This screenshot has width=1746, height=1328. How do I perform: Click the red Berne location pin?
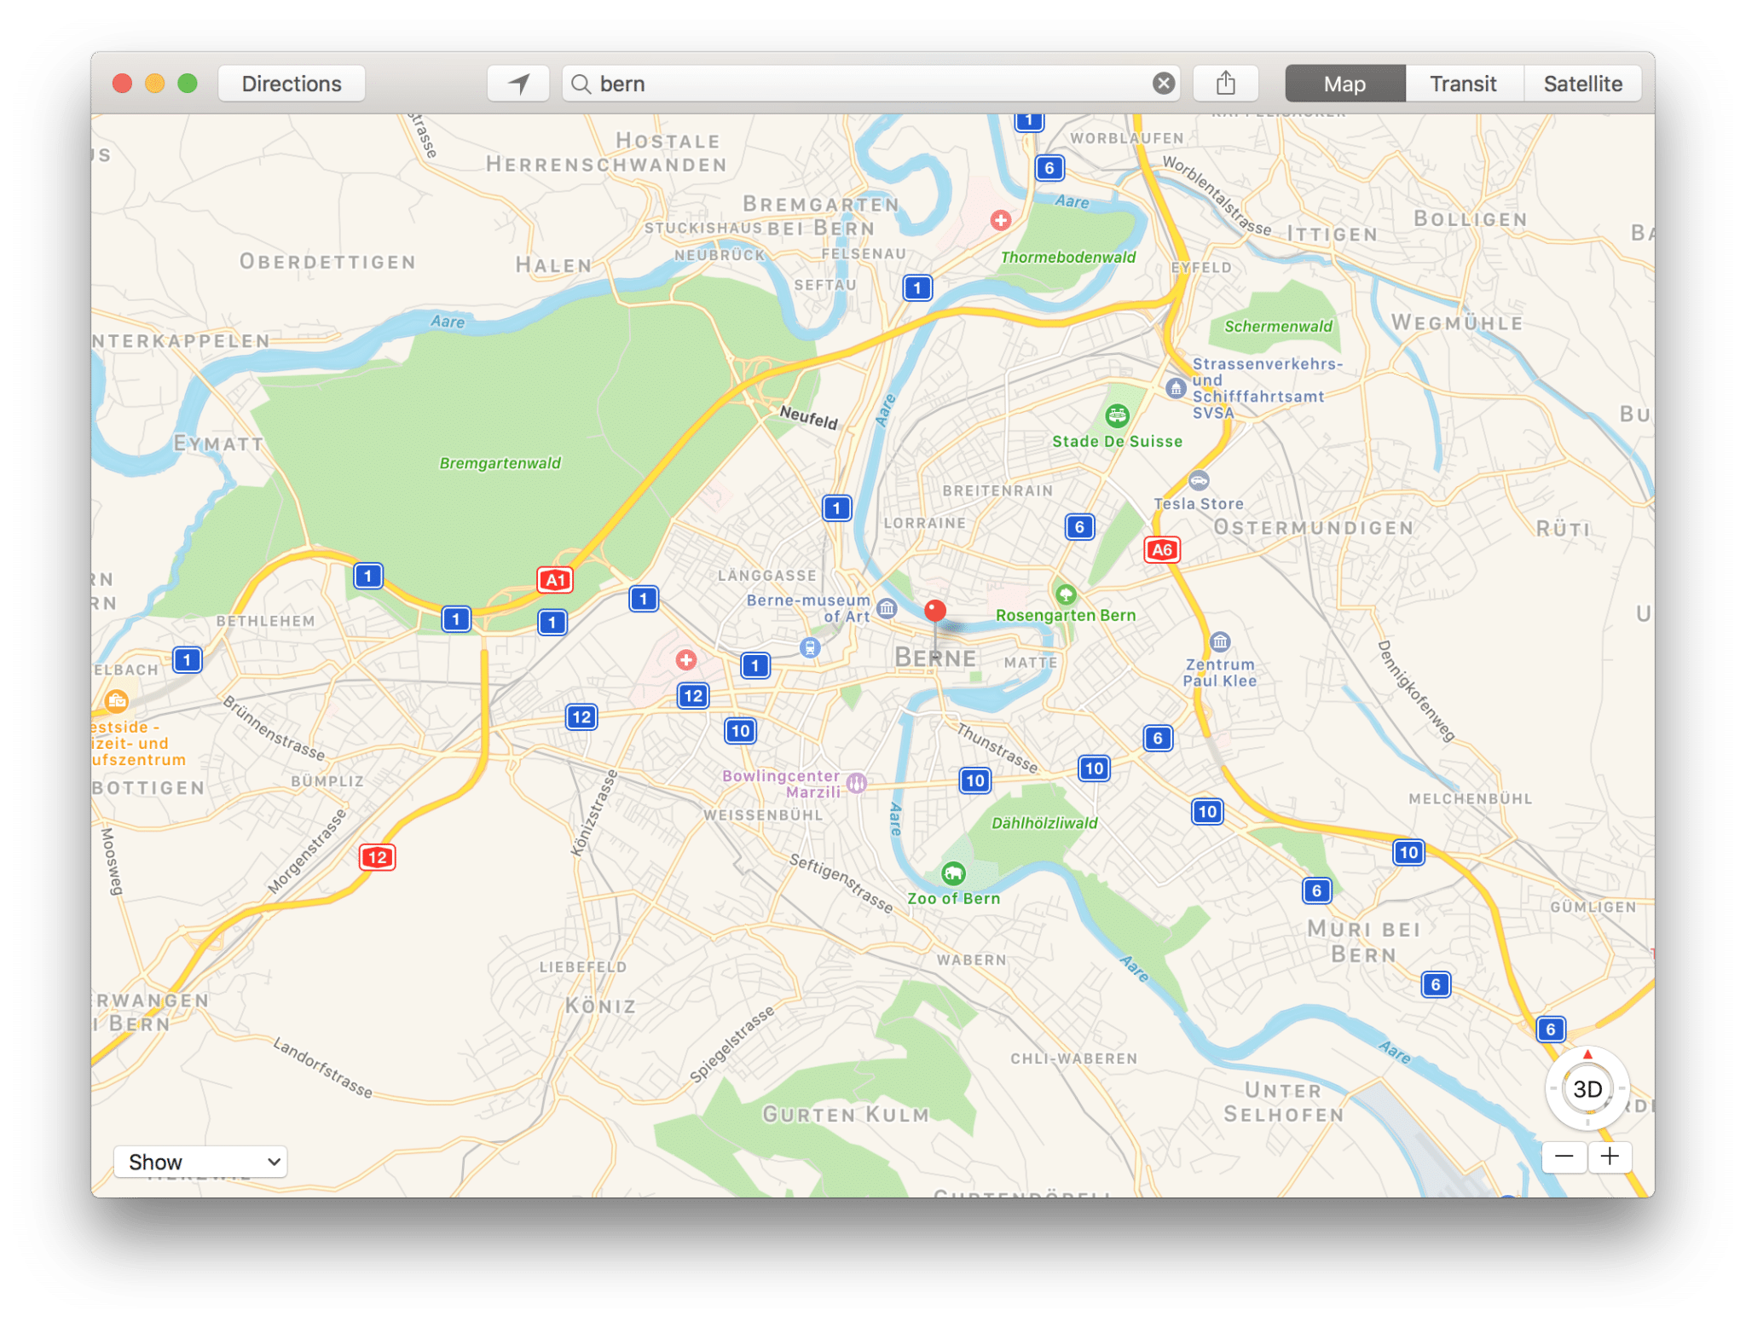tap(935, 612)
